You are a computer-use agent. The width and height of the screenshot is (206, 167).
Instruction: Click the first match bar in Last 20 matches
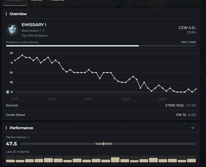click(10, 159)
